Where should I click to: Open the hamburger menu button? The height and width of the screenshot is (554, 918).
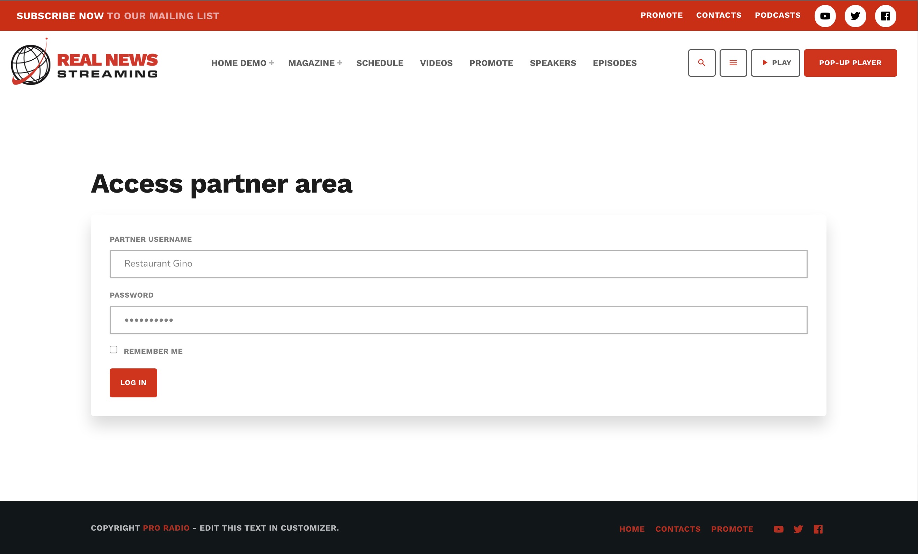click(733, 63)
